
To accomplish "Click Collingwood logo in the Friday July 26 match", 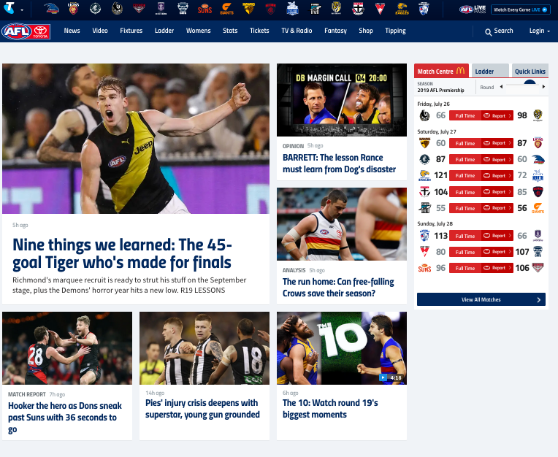I will point(424,115).
